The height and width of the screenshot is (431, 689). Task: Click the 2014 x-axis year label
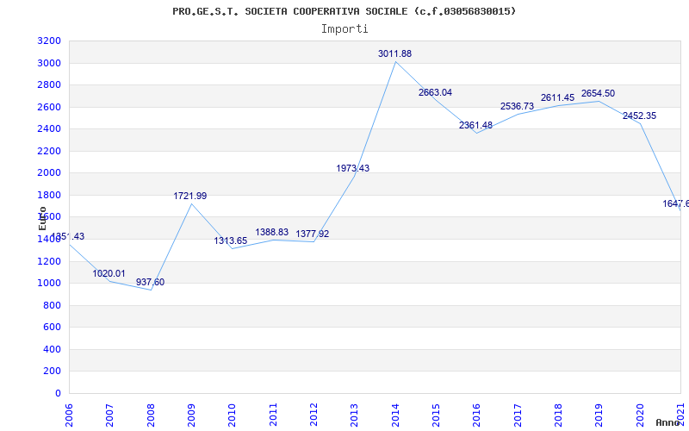pos(395,415)
